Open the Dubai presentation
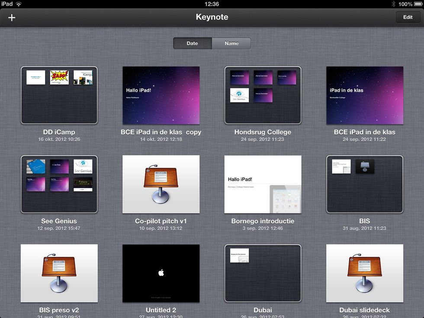 (262, 273)
